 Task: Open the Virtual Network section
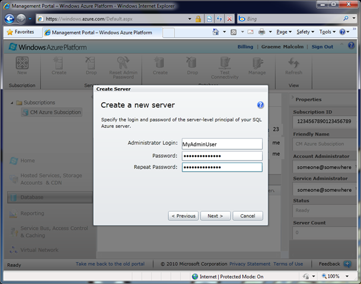click(x=34, y=250)
